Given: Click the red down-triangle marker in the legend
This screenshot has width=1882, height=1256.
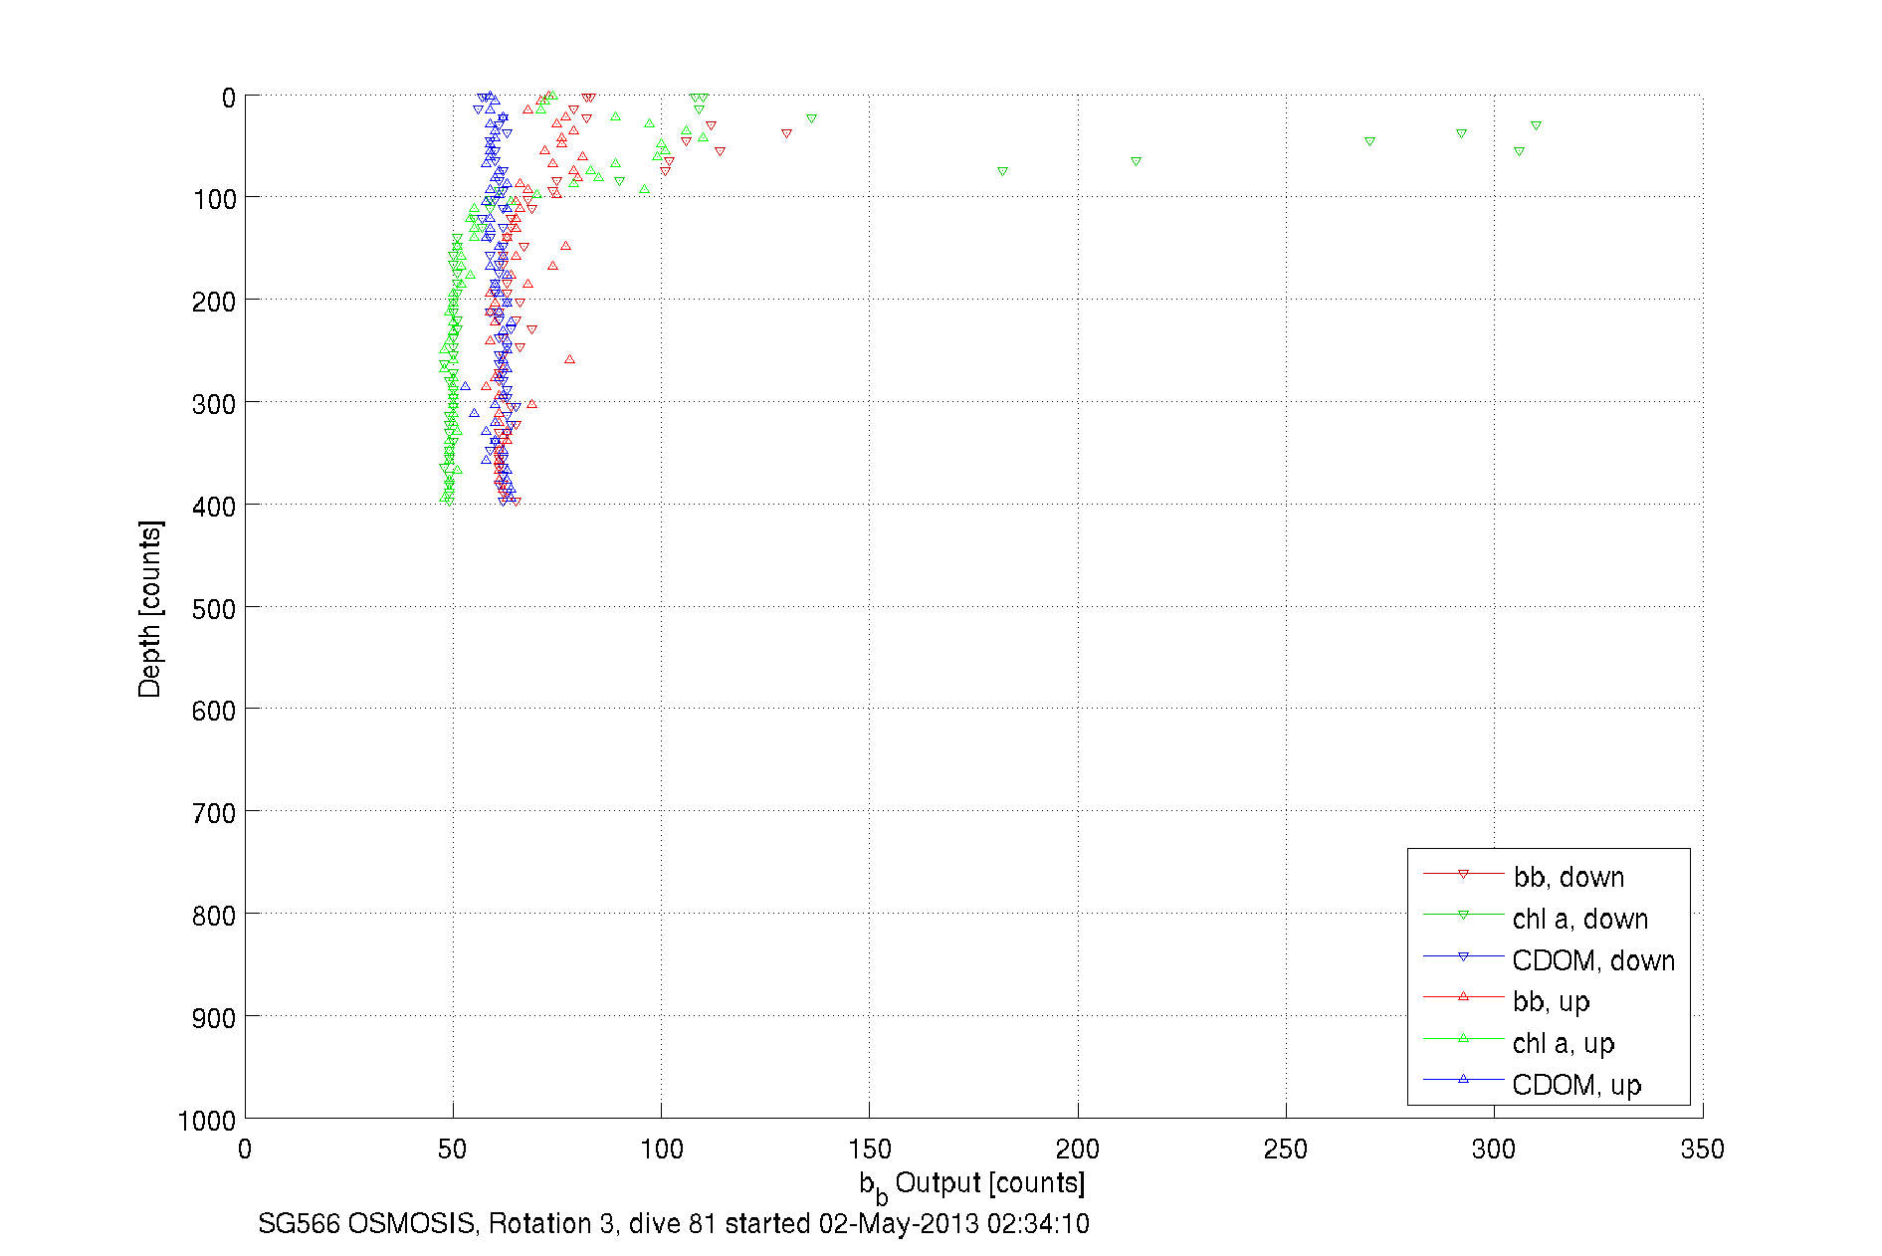Looking at the screenshot, I should [x=1463, y=874].
